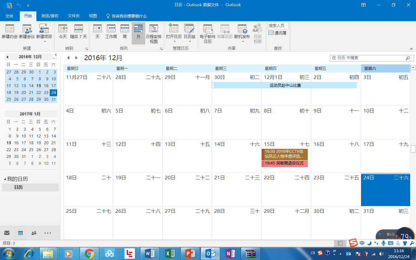Click the 在 日历 中搜索 search field
The height and width of the screenshot is (260, 416).
pyautogui.click(x=367, y=58)
